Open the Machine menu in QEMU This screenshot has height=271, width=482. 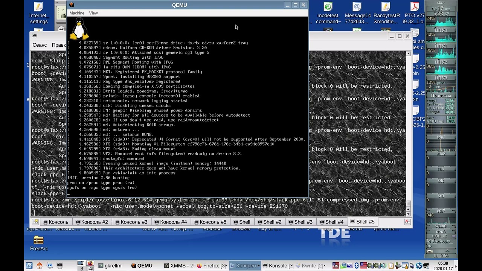[x=77, y=13]
